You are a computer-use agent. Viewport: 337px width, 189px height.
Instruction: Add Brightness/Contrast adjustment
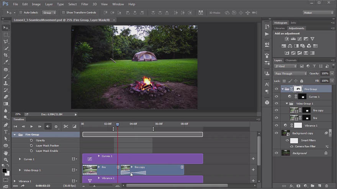287,39
